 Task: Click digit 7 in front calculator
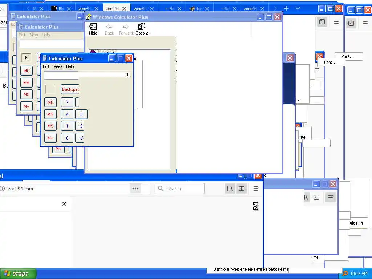[x=67, y=102]
